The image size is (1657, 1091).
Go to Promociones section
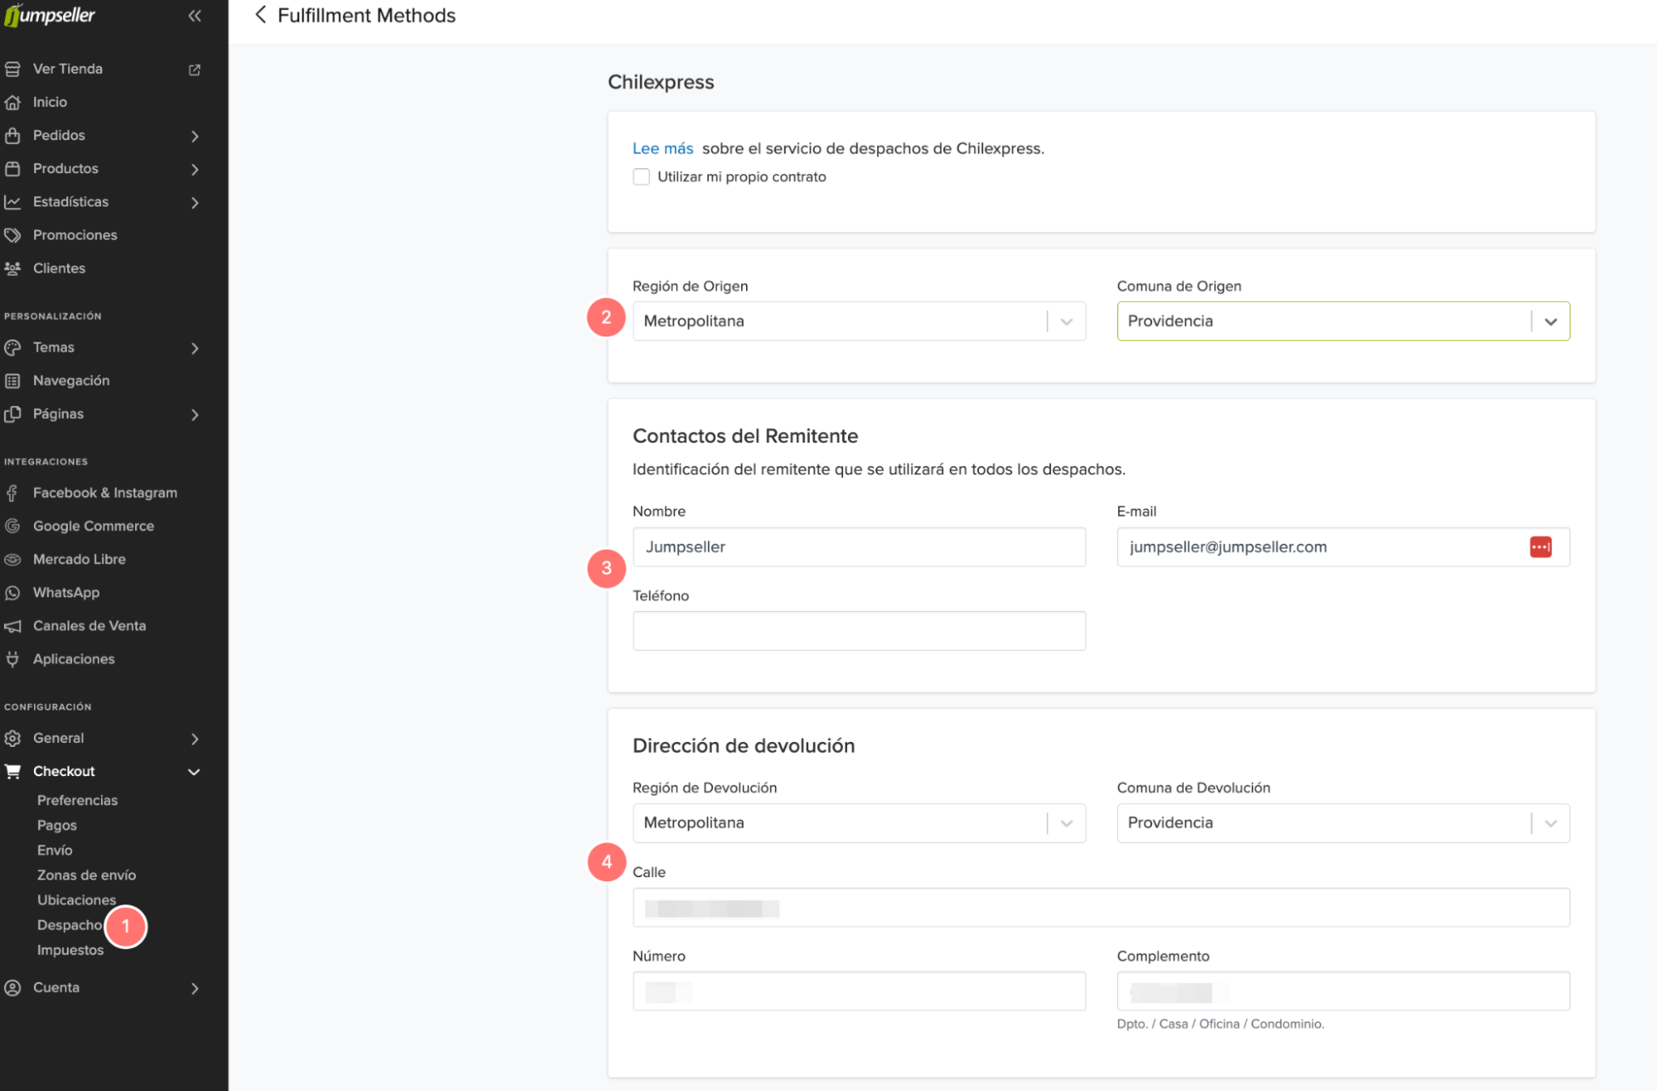tap(75, 235)
